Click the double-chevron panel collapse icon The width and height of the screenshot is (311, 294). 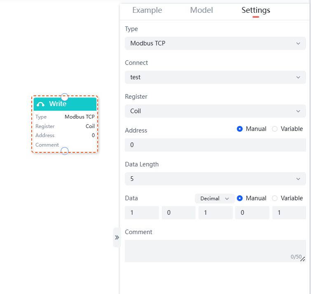pyautogui.click(x=117, y=237)
